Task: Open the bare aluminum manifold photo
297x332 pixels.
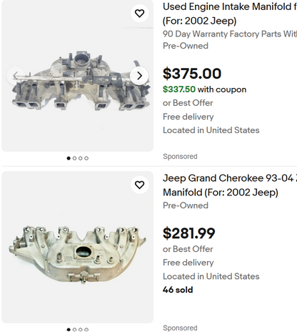Action: (x=77, y=247)
